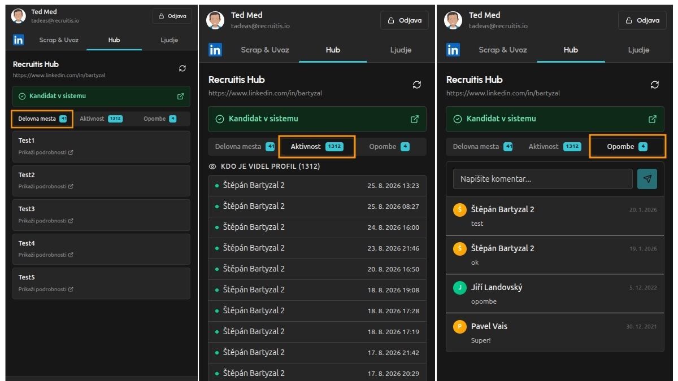This screenshot has height=381, width=678.
Task: Click the LinkedIn icon in the right panel
Action: [x=453, y=50]
